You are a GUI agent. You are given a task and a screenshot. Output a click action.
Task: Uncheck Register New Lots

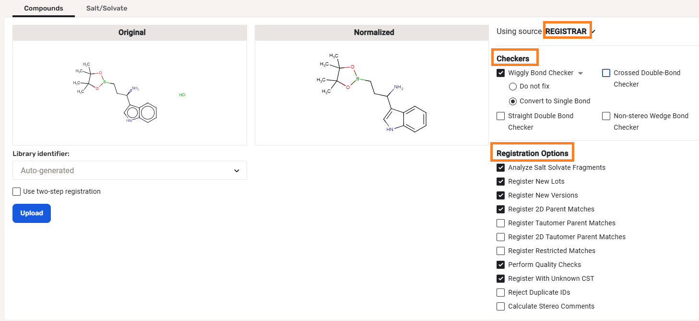point(501,181)
